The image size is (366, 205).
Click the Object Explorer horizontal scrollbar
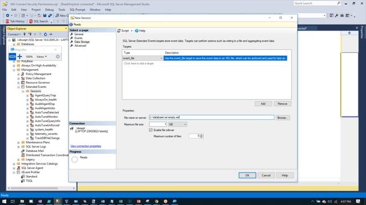pyautogui.click(x=41, y=188)
